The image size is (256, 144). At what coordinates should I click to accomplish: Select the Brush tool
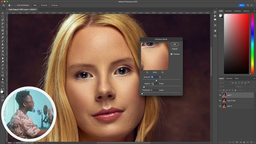pos(3,41)
